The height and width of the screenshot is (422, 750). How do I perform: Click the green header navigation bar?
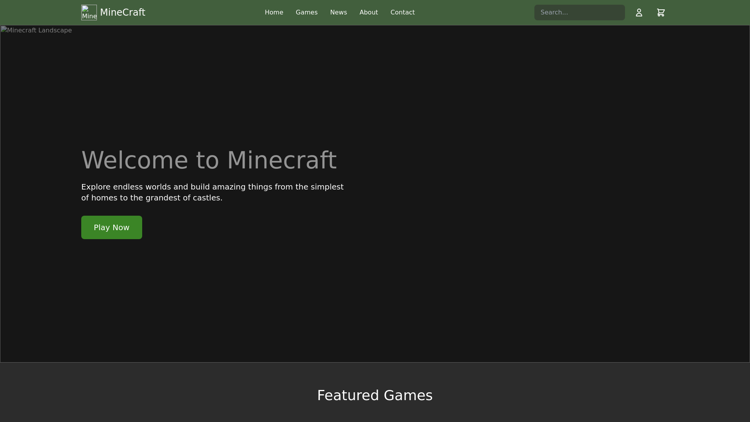pos(469,12)
